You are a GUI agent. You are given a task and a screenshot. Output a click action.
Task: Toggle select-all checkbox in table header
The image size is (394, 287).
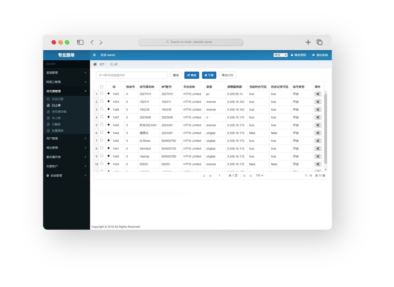(x=102, y=87)
